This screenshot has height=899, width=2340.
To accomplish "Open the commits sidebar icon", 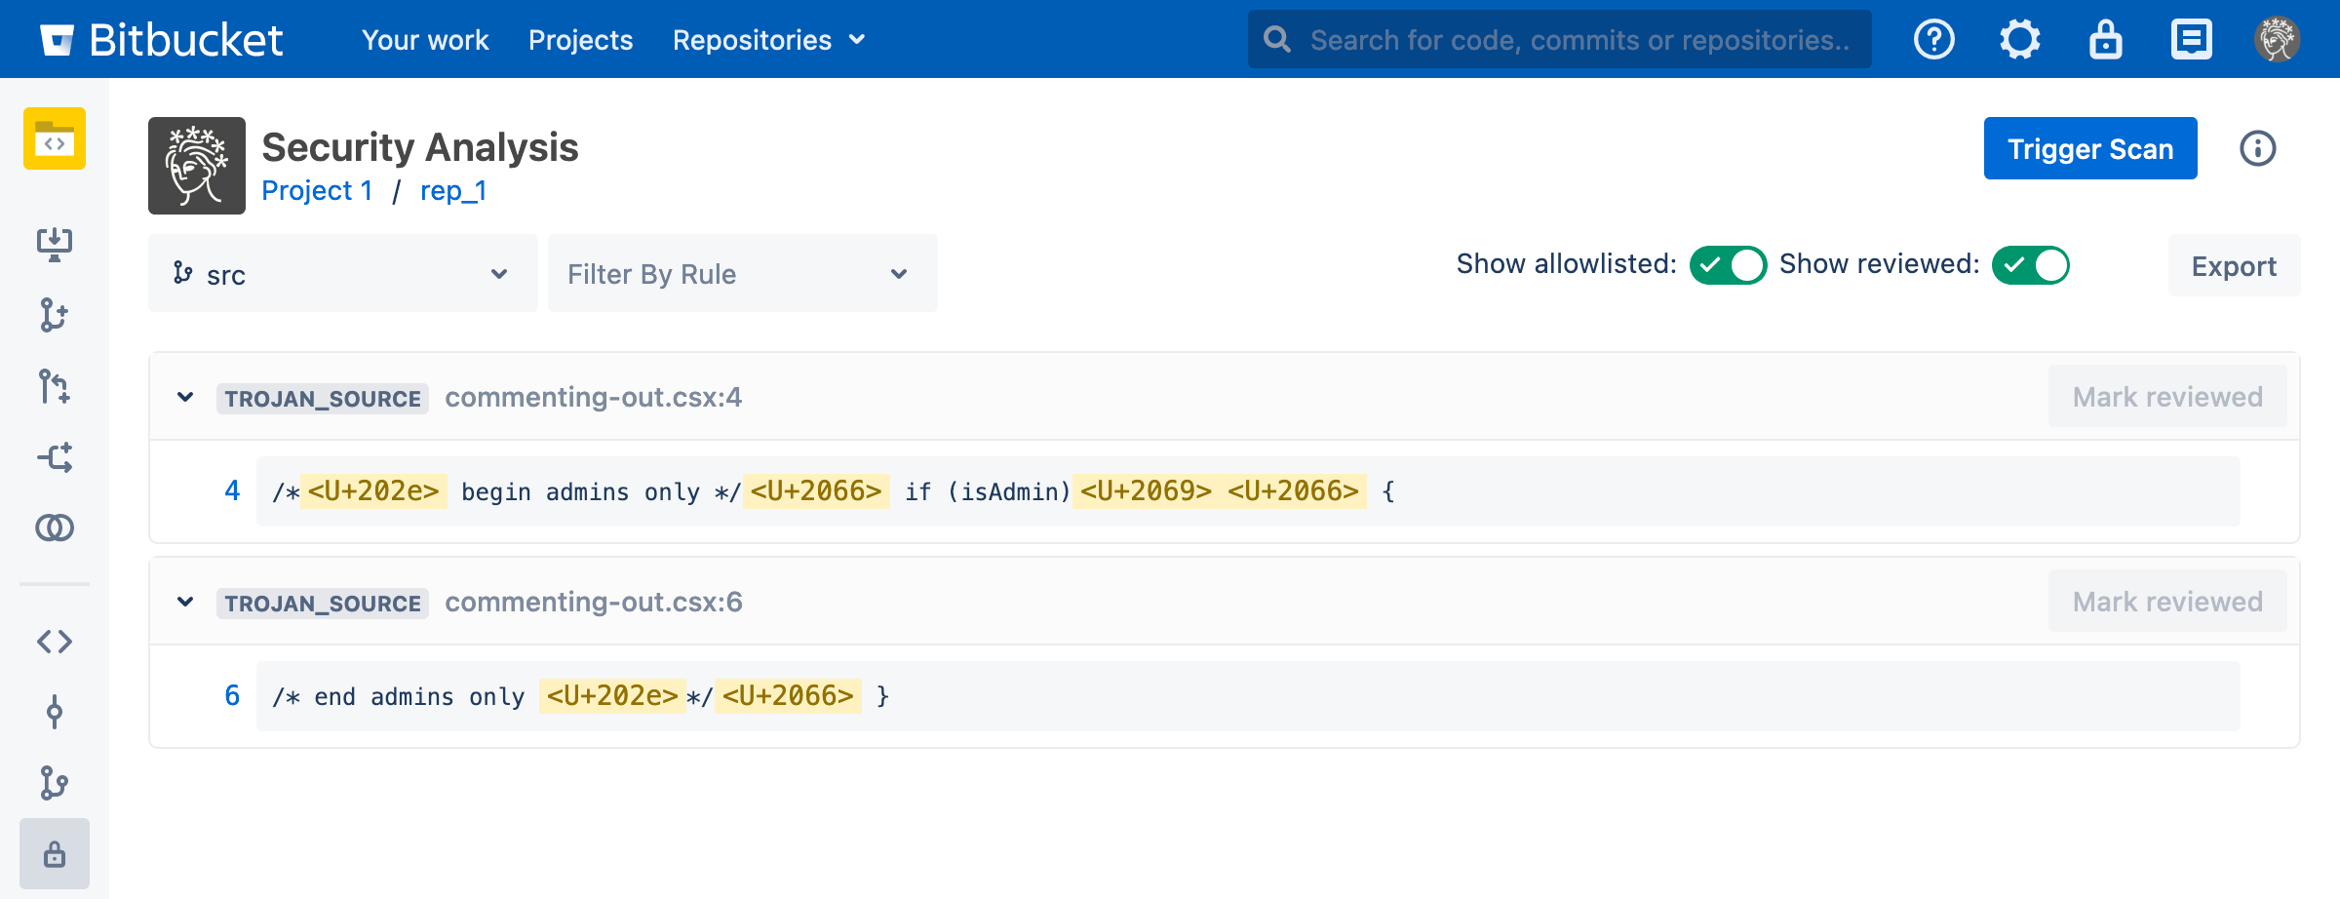I will point(55,713).
